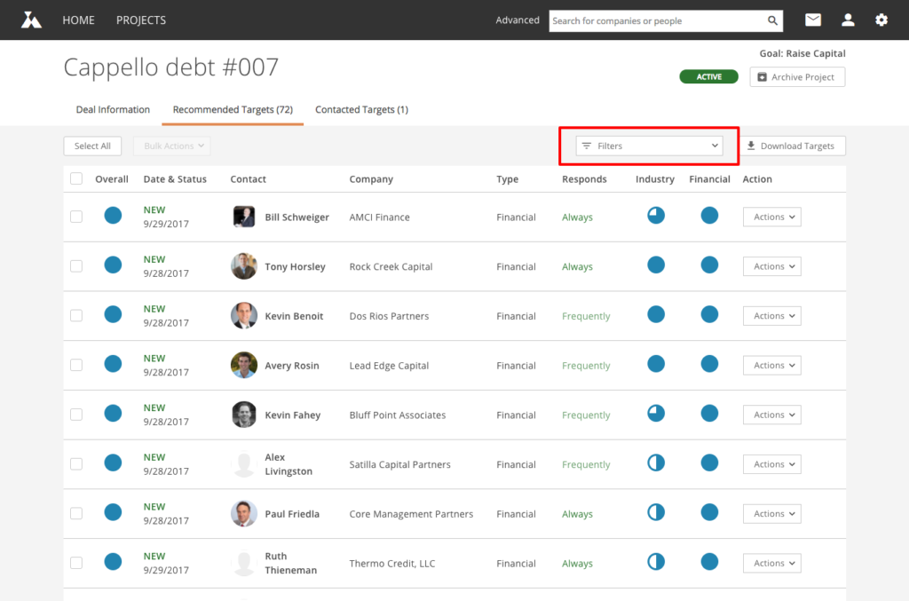Check the Avery Rosin row checkbox

pos(76,365)
